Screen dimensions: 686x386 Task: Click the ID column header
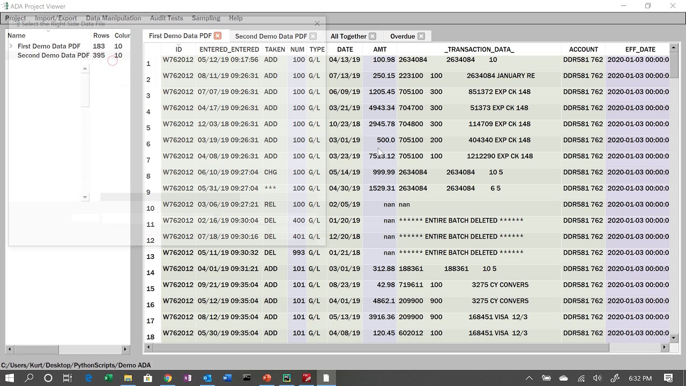[x=178, y=49]
